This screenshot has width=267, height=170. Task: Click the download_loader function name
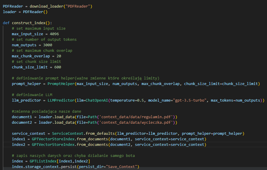46,6
